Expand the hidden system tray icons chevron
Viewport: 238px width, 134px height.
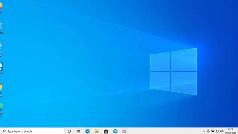tap(204, 131)
